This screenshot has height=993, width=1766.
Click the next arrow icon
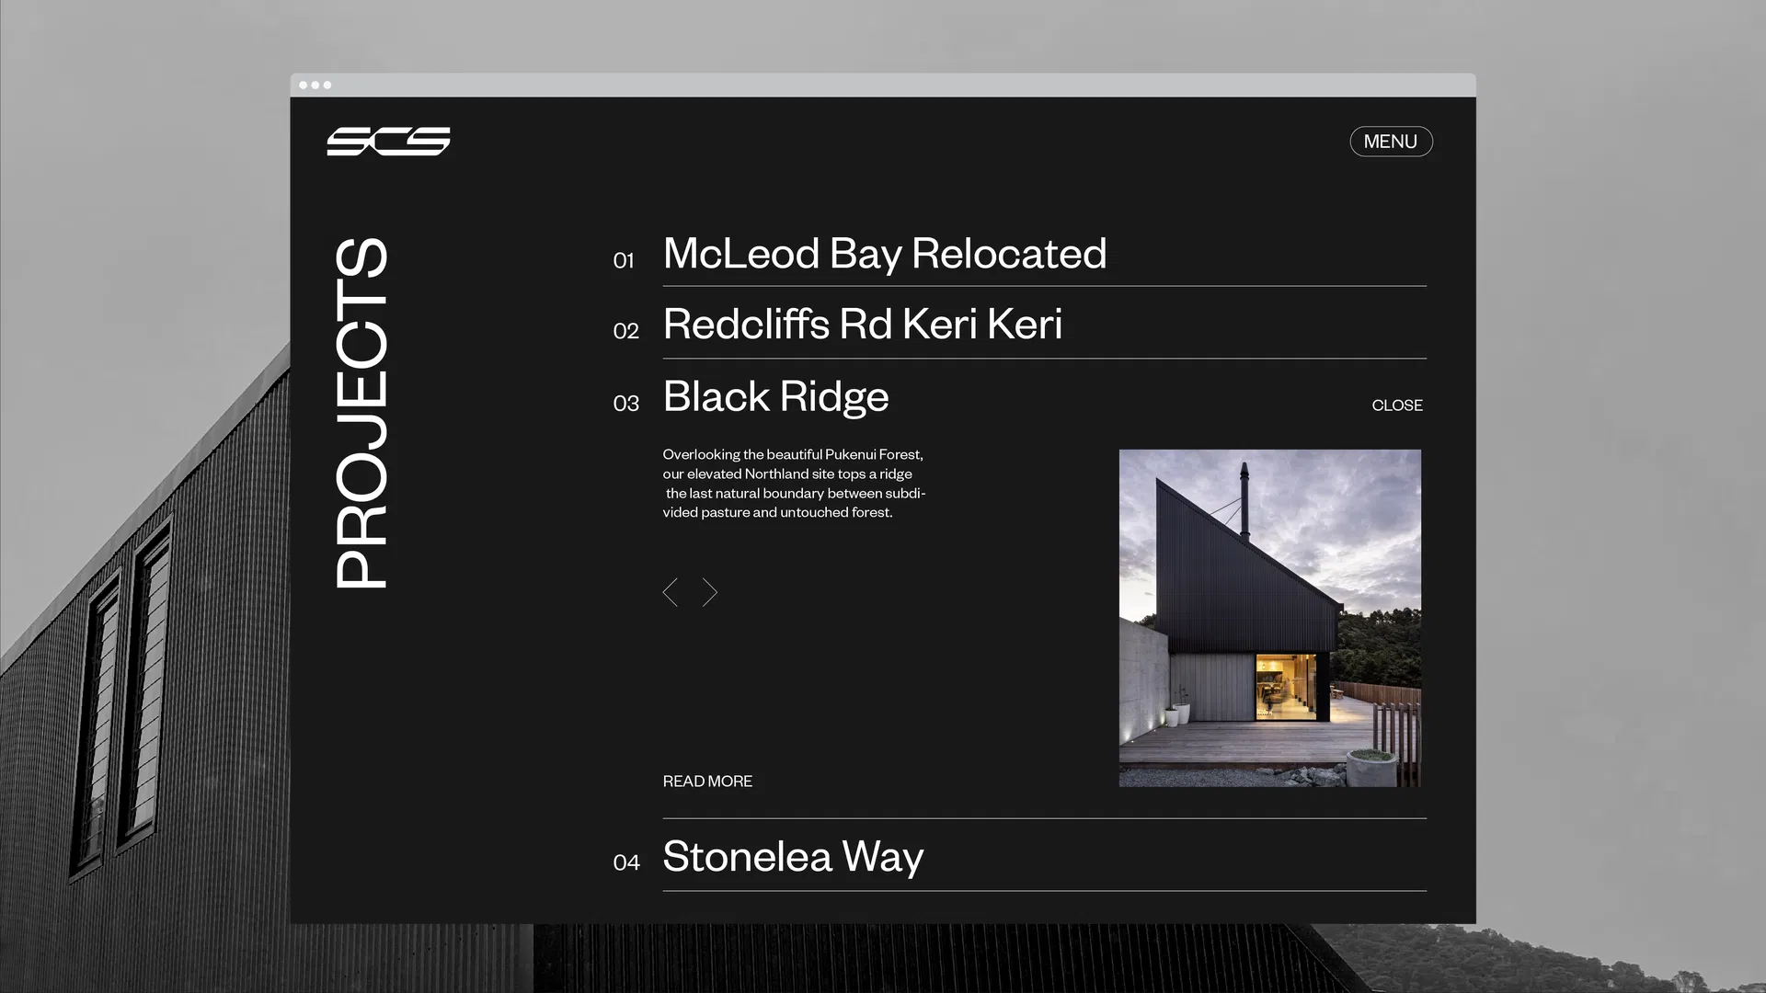[709, 592]
